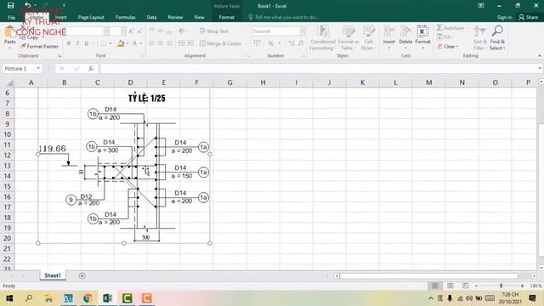Open the Ribbon Display Options icon

(x=481, y=6)
